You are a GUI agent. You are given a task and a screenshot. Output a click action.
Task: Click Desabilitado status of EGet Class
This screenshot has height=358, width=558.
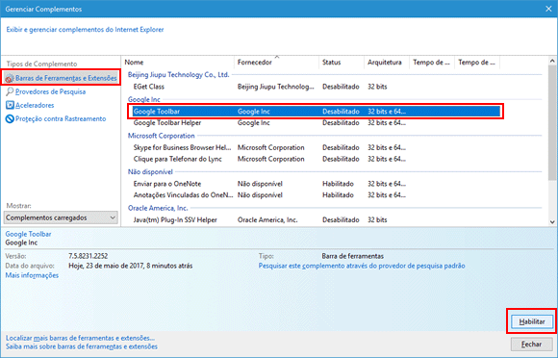click(x=341, y=87)
